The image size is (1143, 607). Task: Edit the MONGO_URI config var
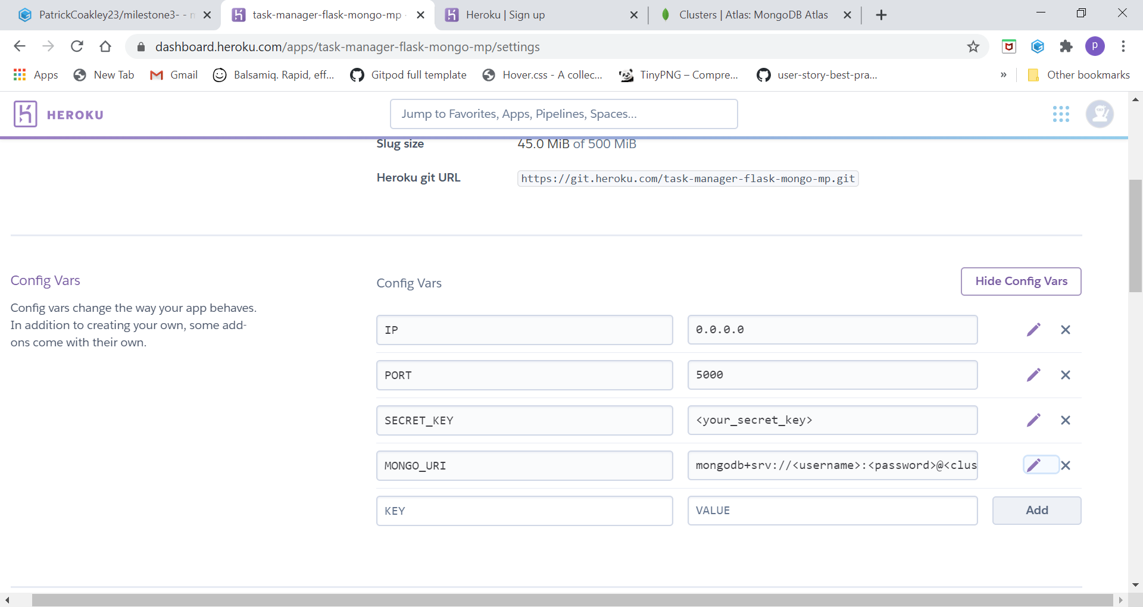[x=1034, y=465]
